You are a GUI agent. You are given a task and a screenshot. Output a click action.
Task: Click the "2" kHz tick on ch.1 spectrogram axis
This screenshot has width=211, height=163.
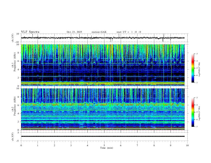19,78
